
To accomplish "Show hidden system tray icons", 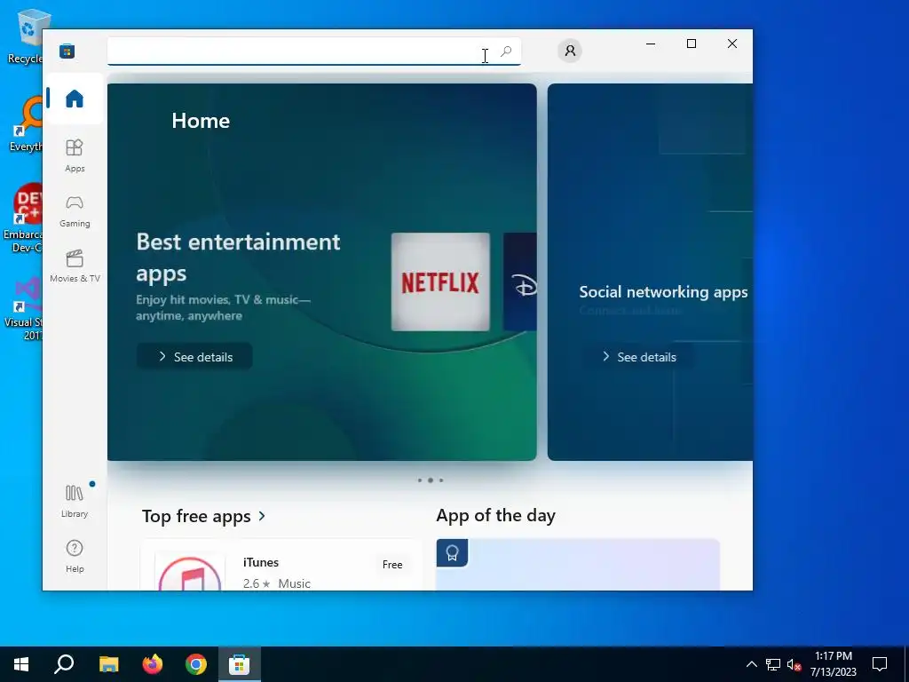I will (751, 664).
